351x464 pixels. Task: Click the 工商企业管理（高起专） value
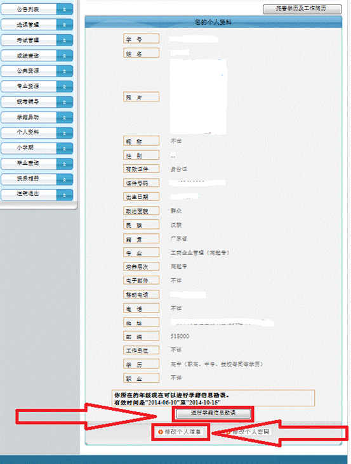(x=200, y=253)
